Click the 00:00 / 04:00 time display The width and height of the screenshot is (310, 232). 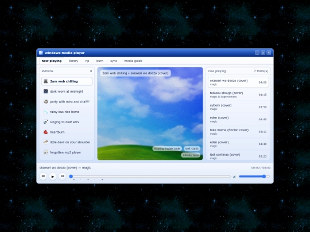[x=261, y=168]
